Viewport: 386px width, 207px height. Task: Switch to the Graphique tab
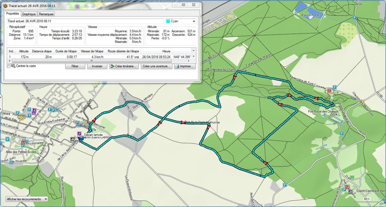tap(29, 14)
